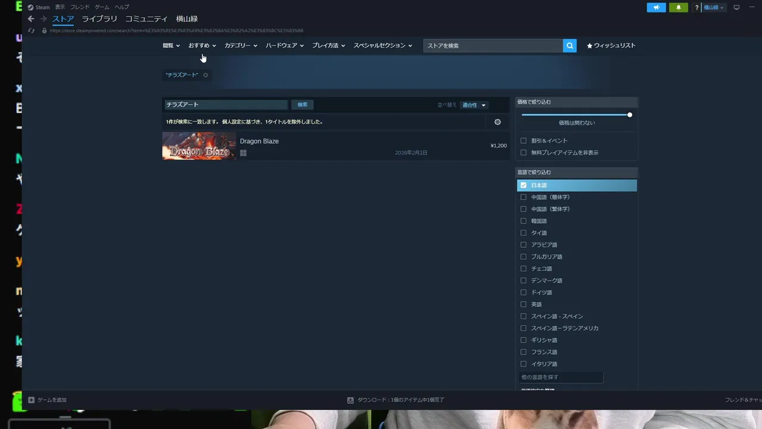
Task: Open search preferences gear icon
Action: pyautogui.click(x=498, y=122)
